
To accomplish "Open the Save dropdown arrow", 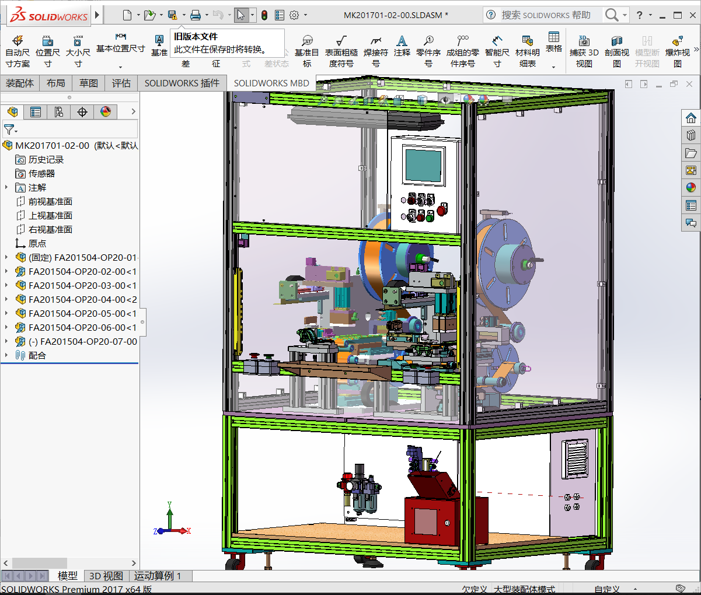I will tap(183, 15).
